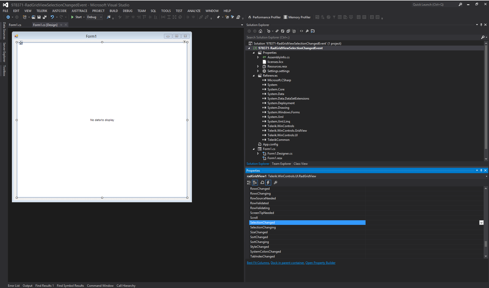Click Refresh in Solution Explorer toolbar
Viewport: 489px width, 288px height.
click(282, 31)
